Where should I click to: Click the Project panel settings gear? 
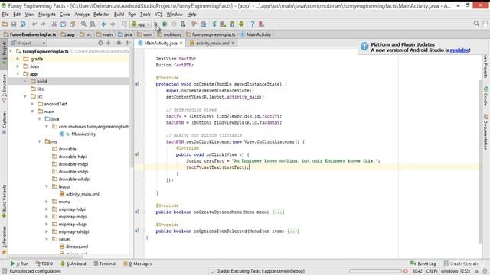tap(119, 43)
